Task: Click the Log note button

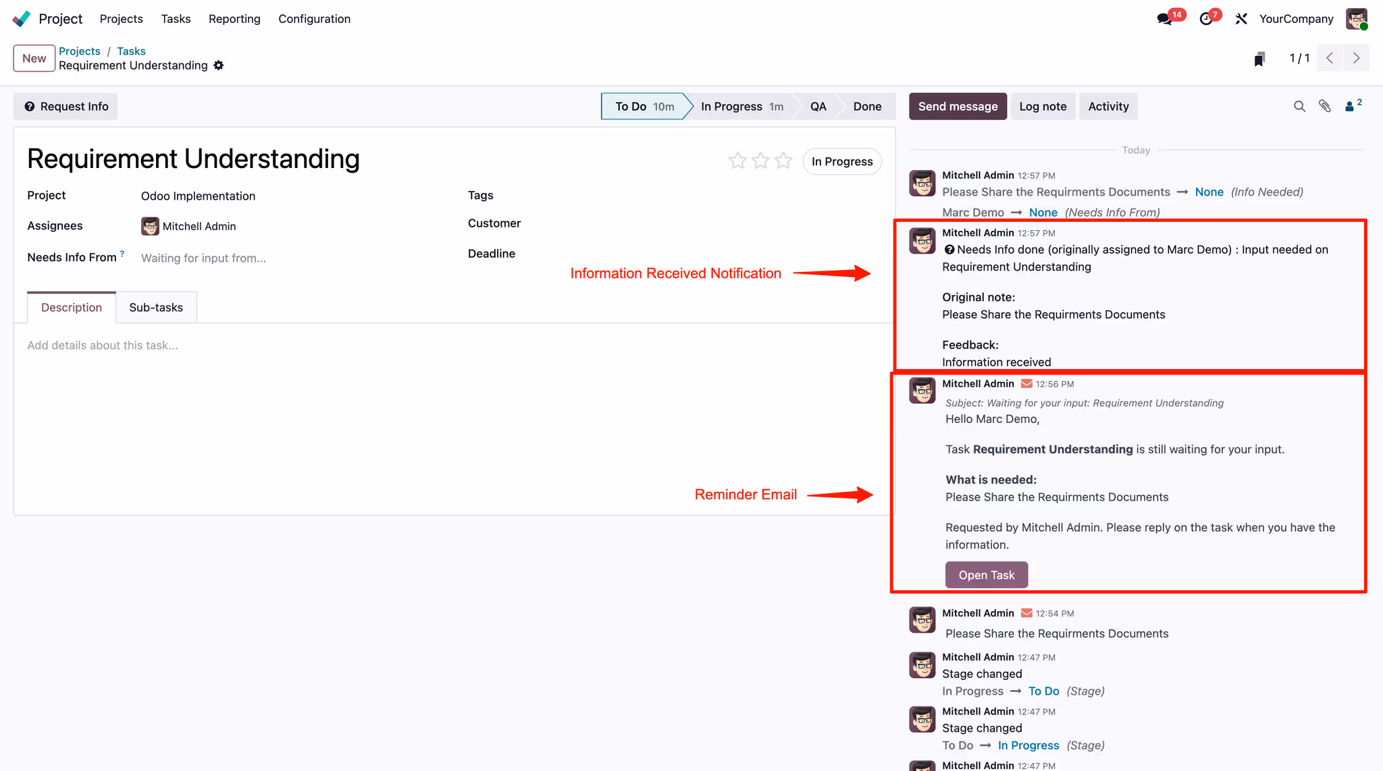Action: click(x=1043, y=107)
